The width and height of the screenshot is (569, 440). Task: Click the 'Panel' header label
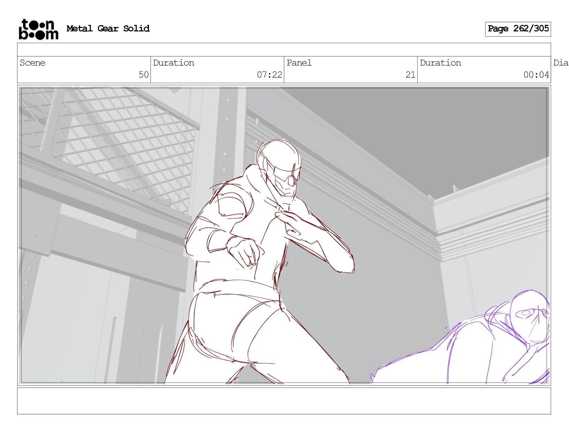pos(299,63)
